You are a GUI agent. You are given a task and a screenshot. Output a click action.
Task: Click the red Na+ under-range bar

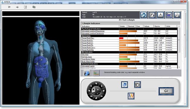point(121,38)
